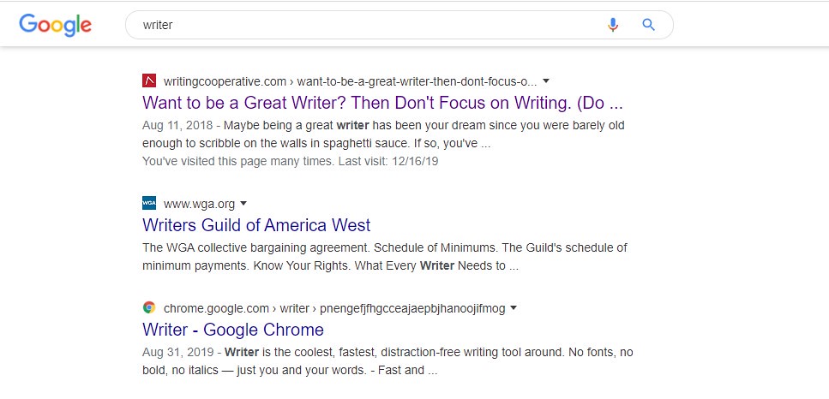This screenshot has width=829, height=399.
Task: Click the 'The WGA collective bargaining agreement' snippet
Action: [385, 257]
